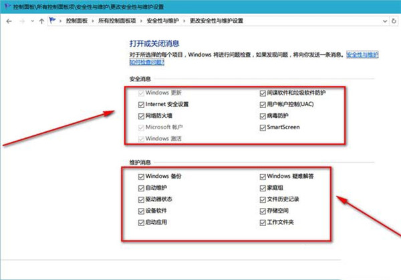Click the back navigation arrow
Viewport: 401px width, 280px height.
pos(7,21)
